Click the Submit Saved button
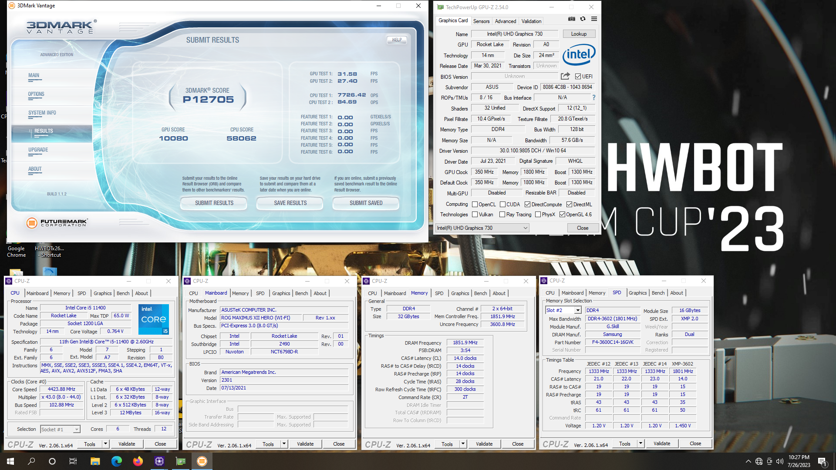Viewport: 836px width, 470px height. tap(366, 203)
